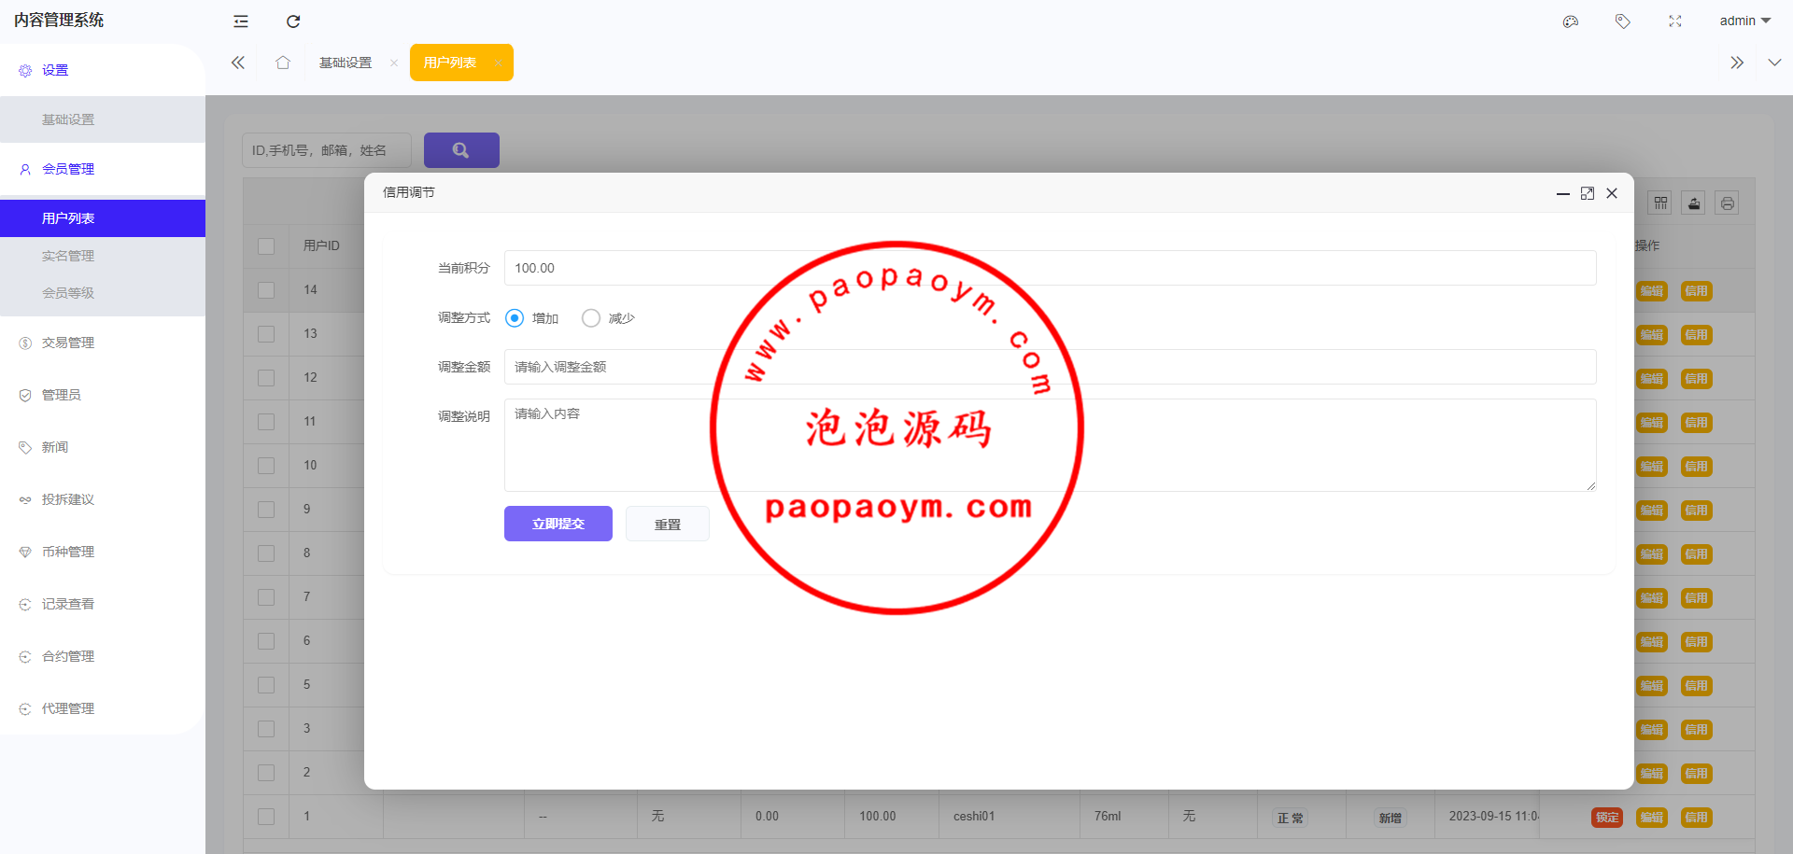Collapse the 会员管理 sidebar menu

coord(103,169)
